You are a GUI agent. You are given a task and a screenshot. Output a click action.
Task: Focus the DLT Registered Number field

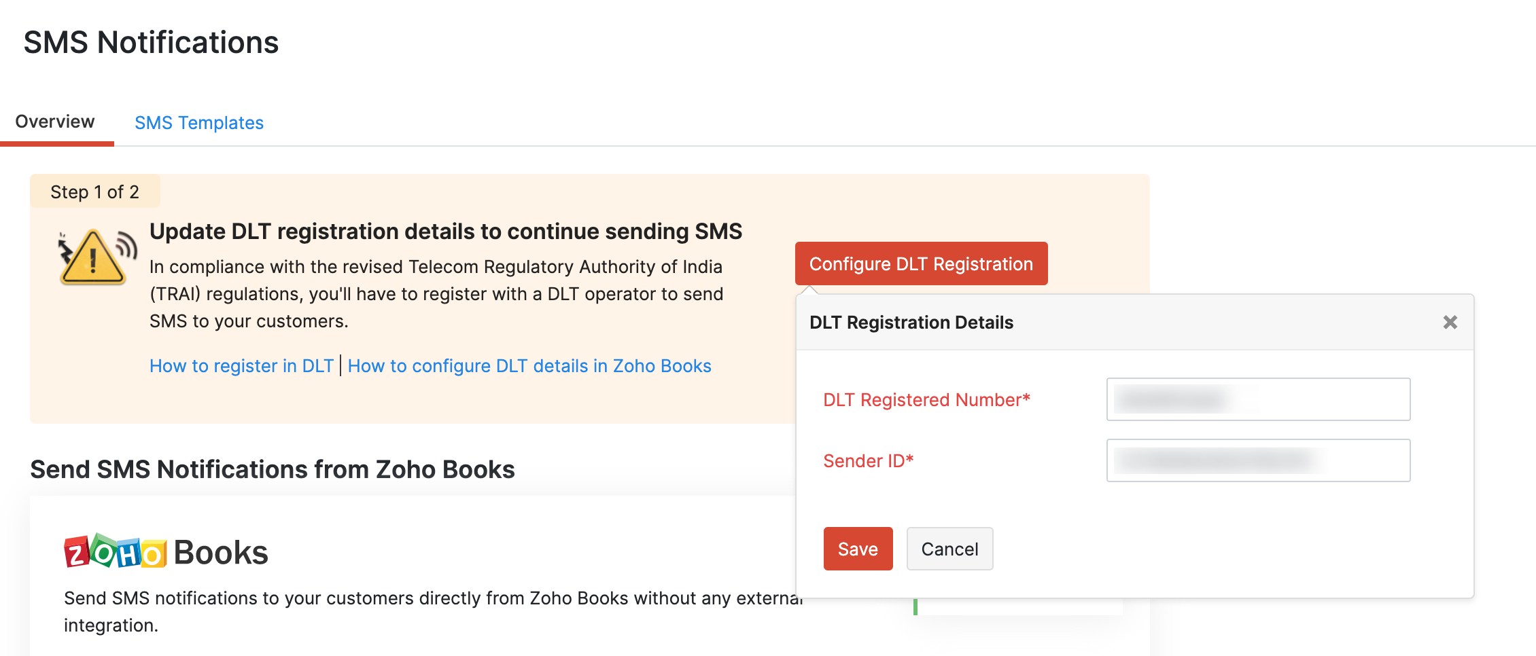(1258, 399)
